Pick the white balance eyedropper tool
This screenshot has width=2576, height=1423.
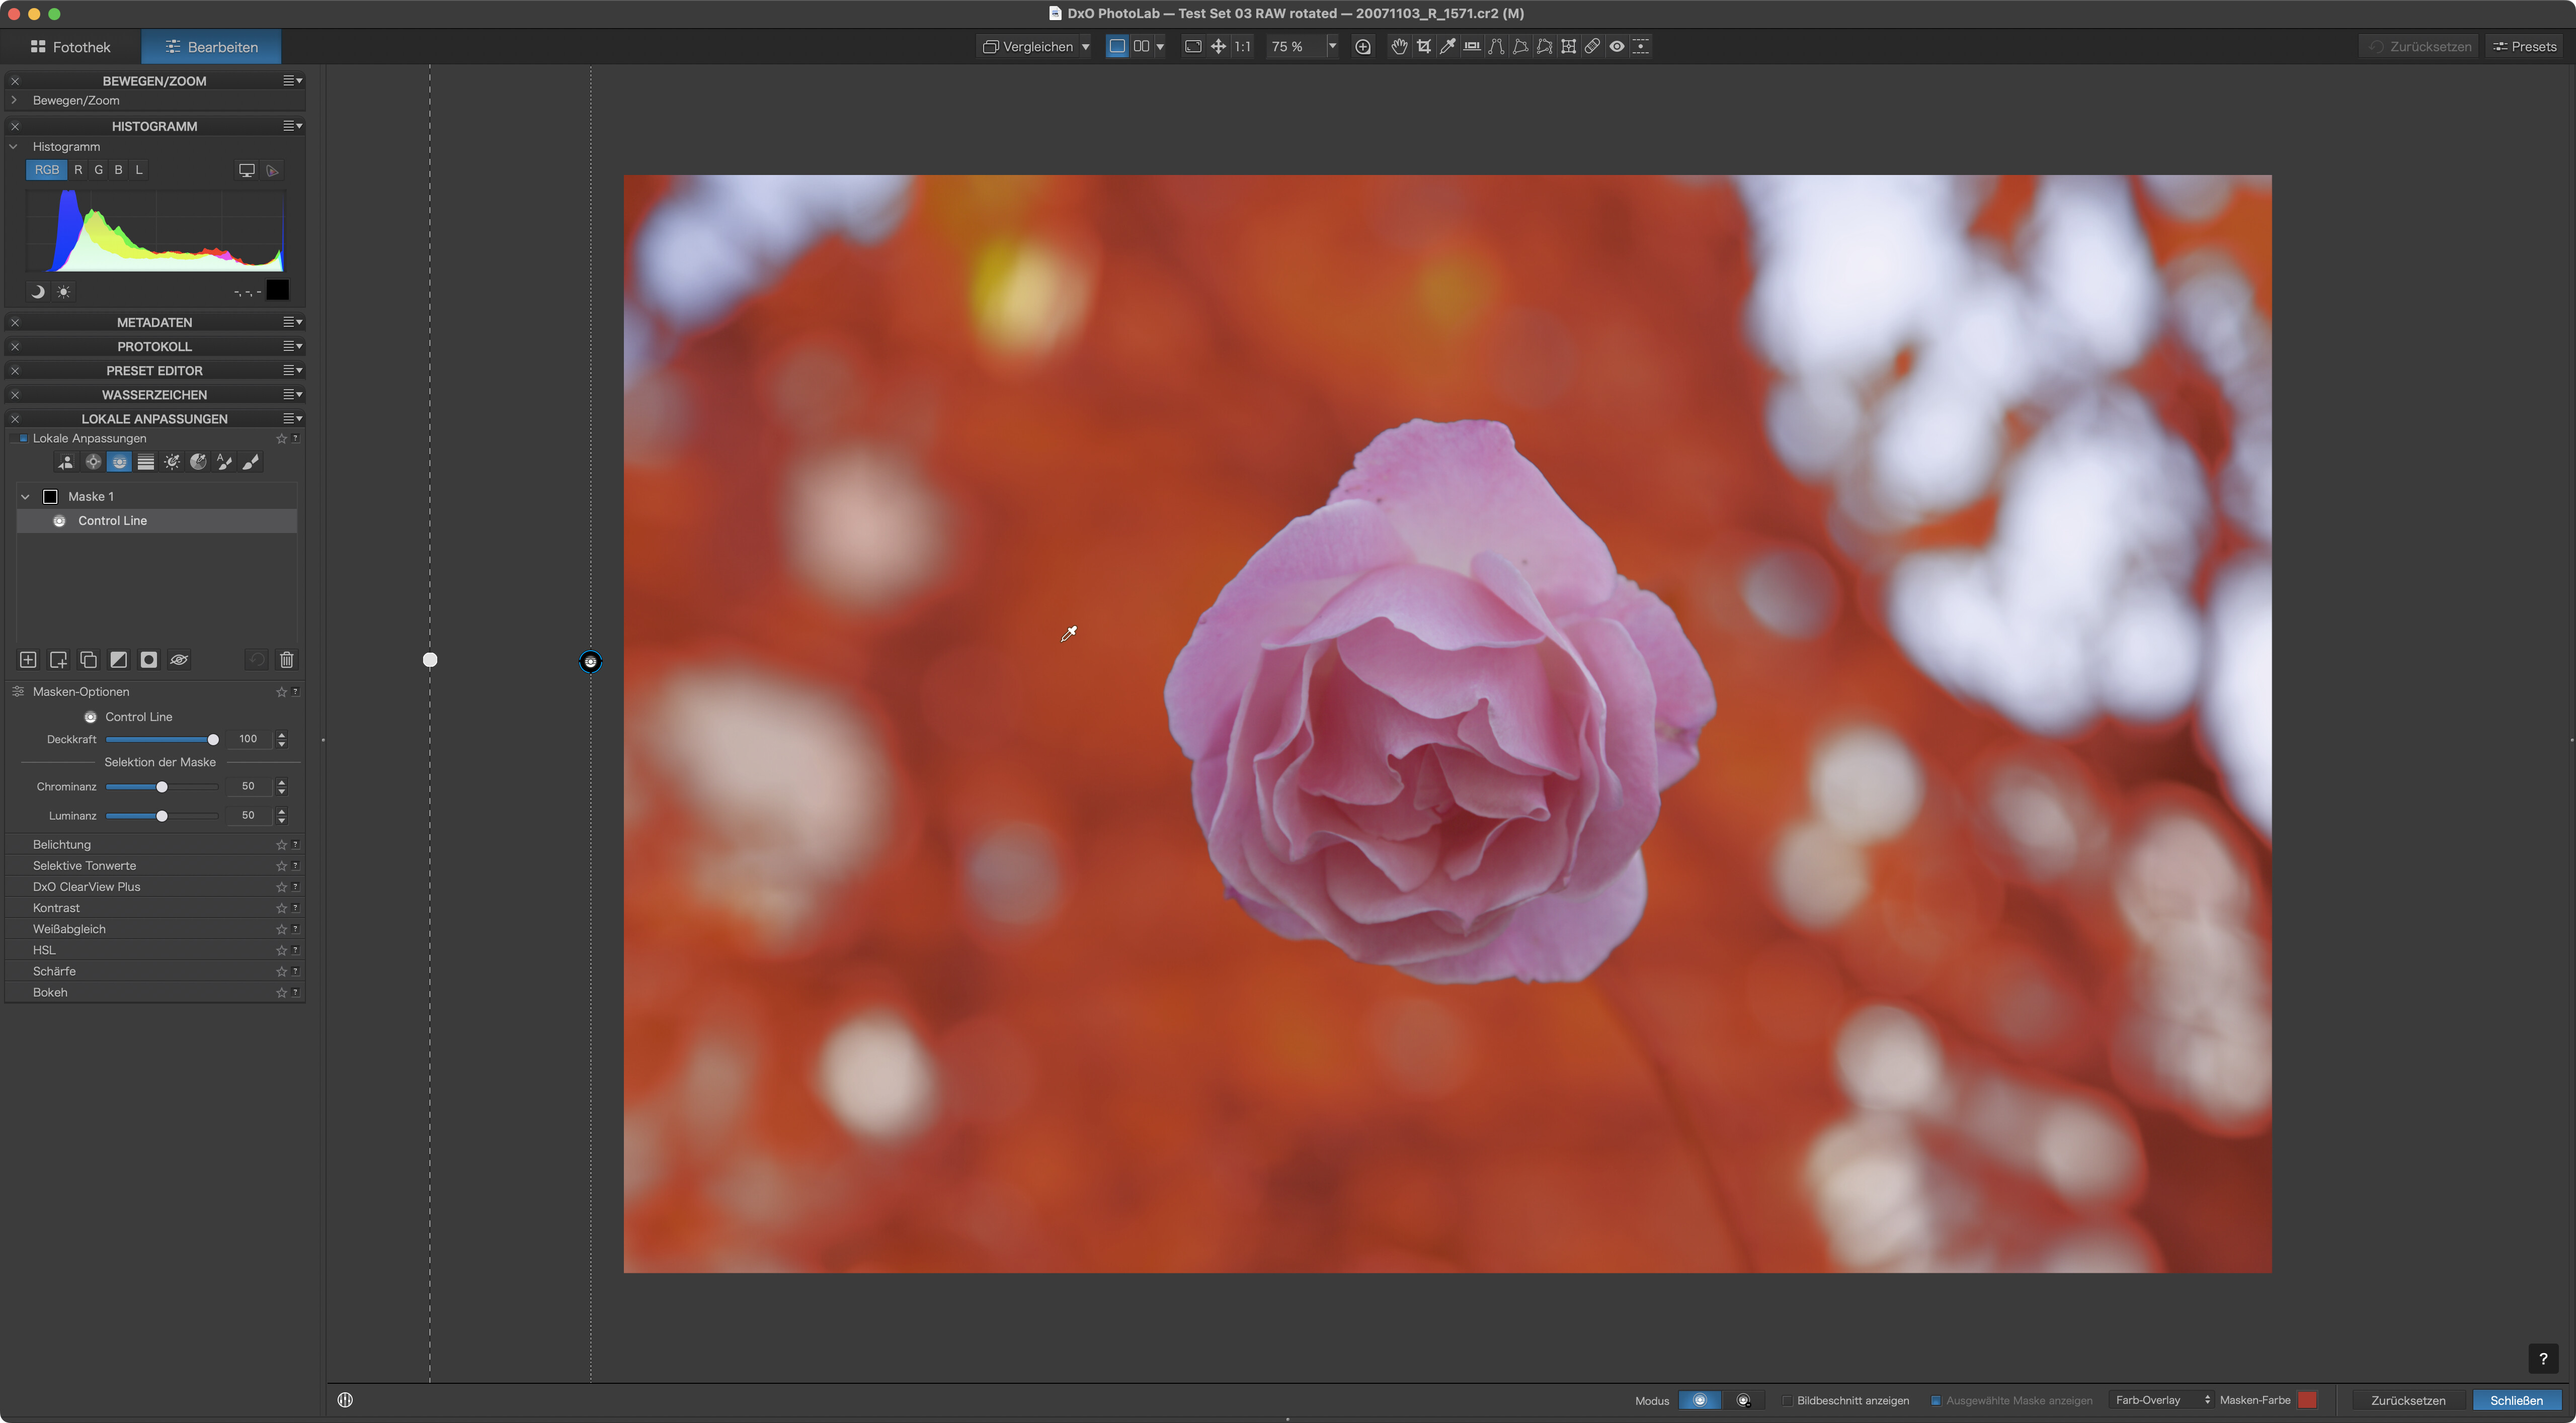1447,46
